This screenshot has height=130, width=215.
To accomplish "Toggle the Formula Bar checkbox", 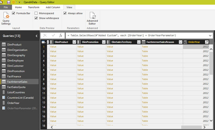I will pos(13,13).
